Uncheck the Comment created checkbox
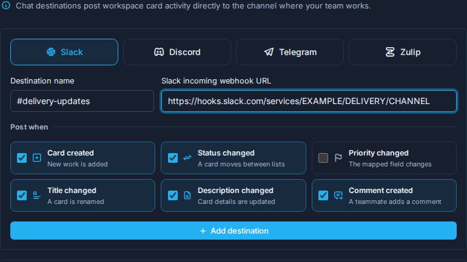 (323, 195)
